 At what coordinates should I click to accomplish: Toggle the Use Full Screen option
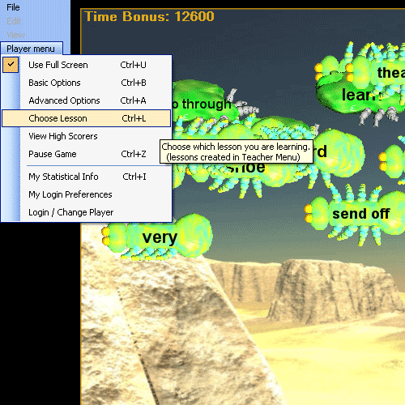click(x=87, y=65)
